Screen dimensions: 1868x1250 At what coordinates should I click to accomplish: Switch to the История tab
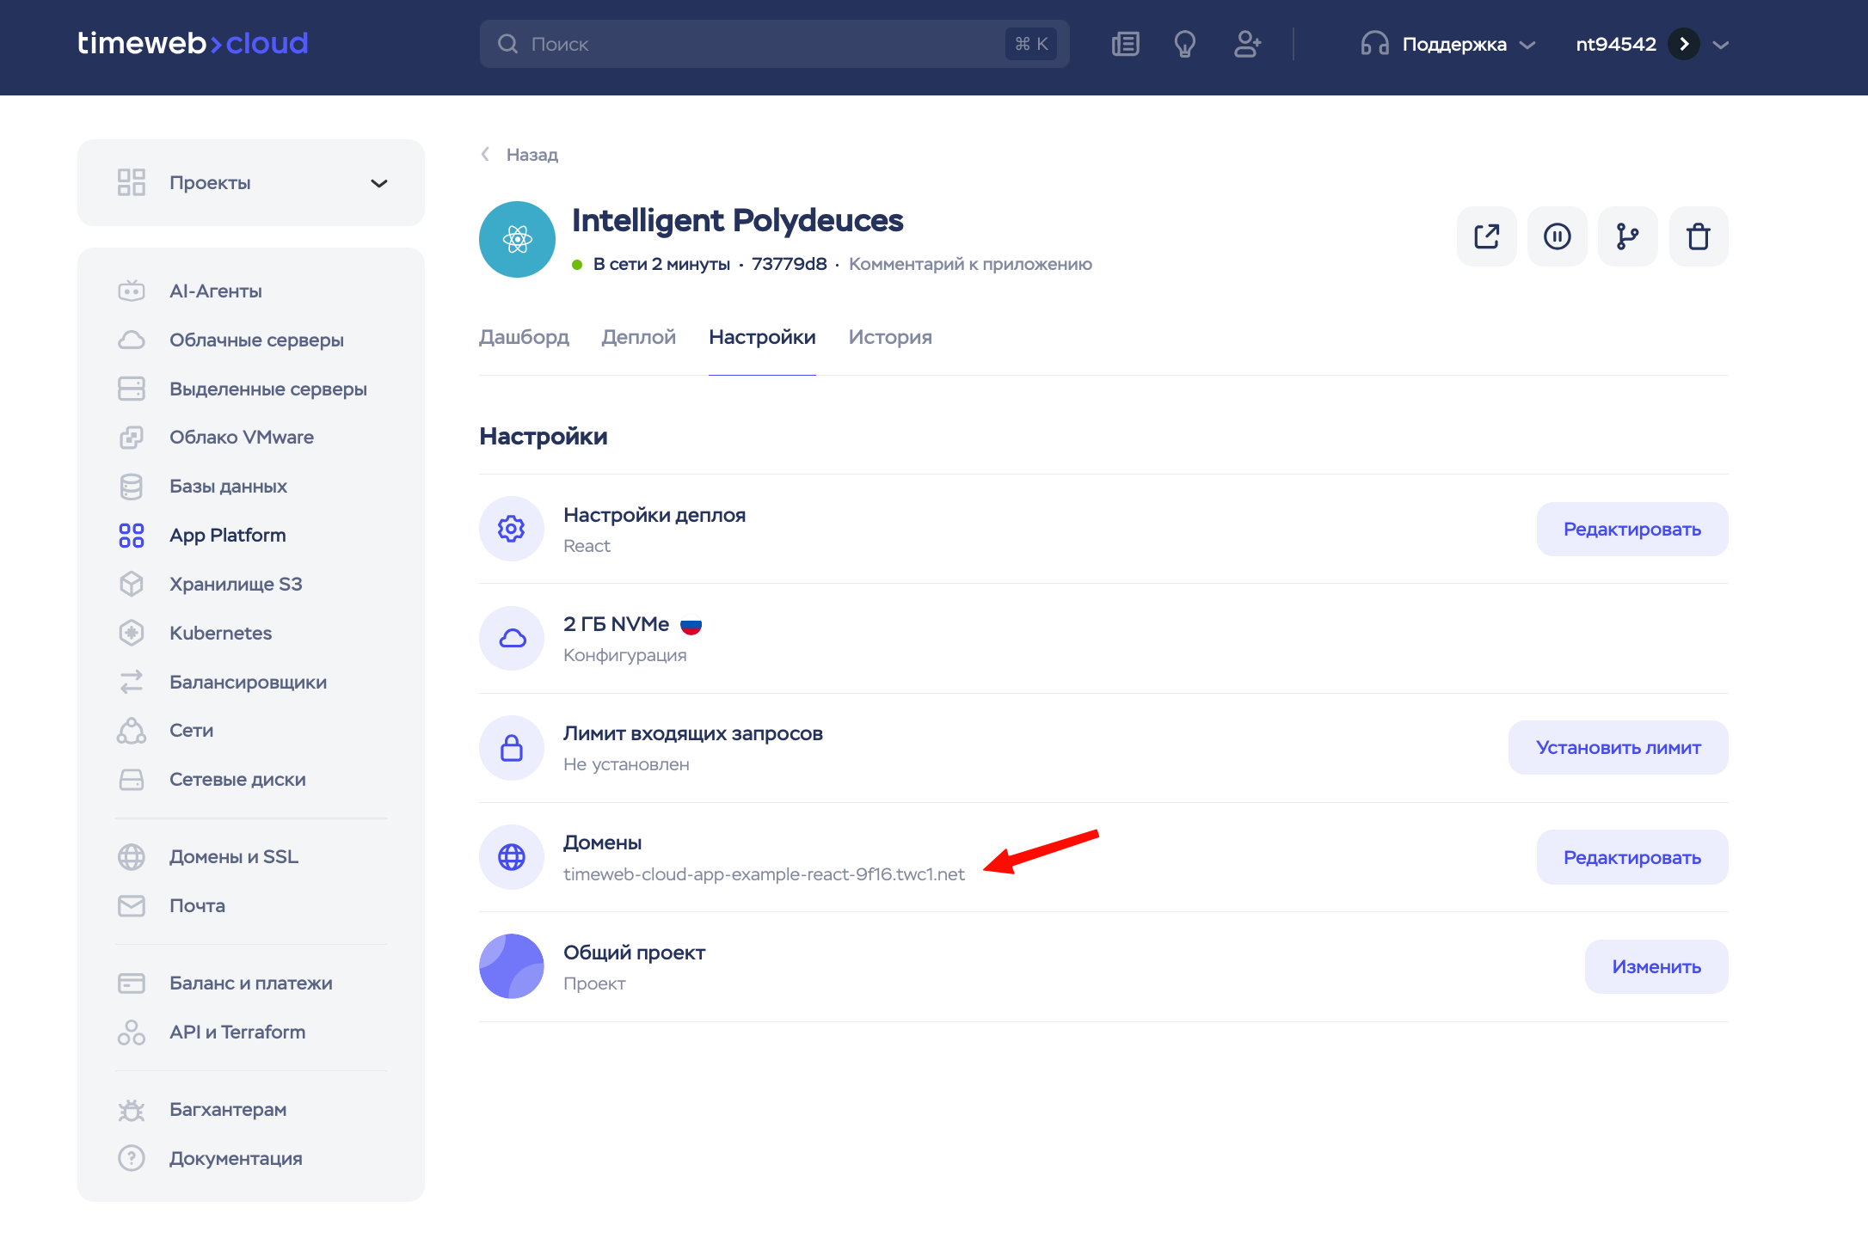889,337
